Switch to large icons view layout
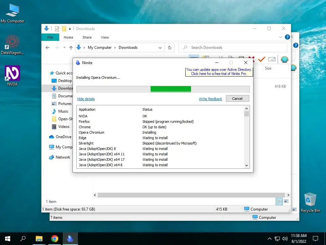The width and height of the screenshot is (326, 245). tap(286, 201)
